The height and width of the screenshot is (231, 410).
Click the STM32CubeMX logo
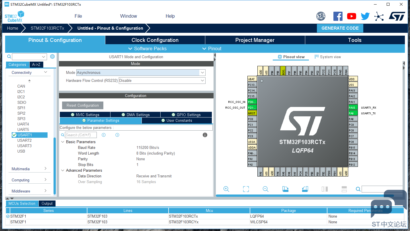coord(15,16)
